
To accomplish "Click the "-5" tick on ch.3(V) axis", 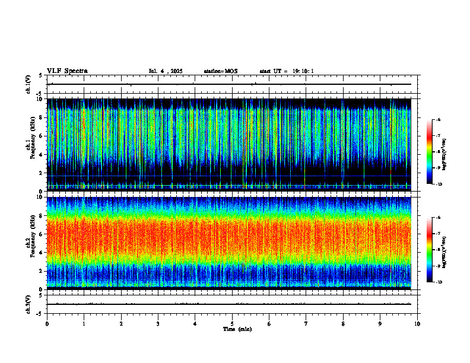I will (40, 314).
